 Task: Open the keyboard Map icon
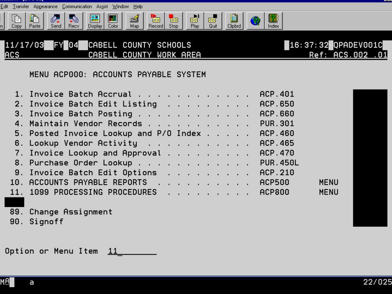pyautogui.click(x=134, y=21)
